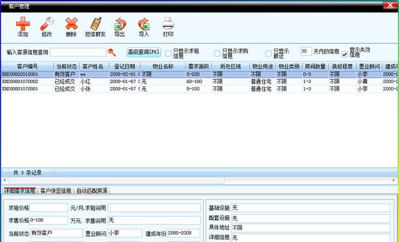The width and height of the screenshot is (399, 242).
Task: Click the 求售说明 input field
Action: tap(154, 220)
